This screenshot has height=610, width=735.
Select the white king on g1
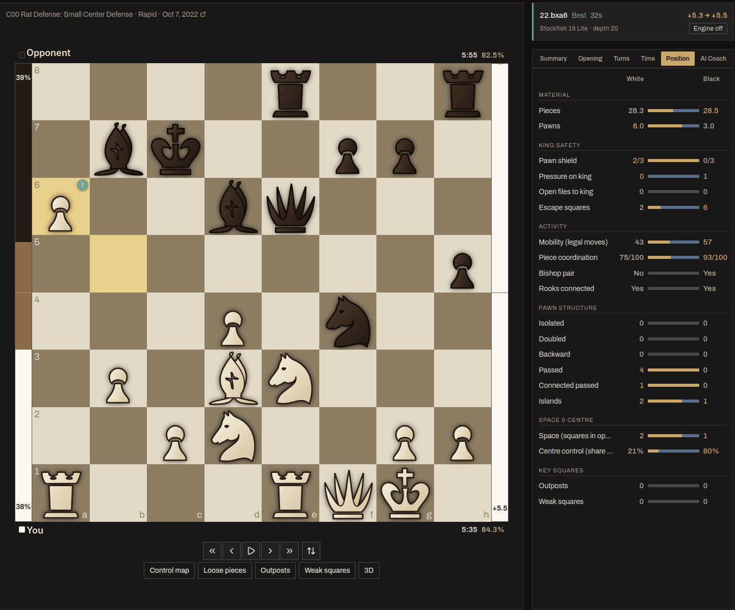pyautogui.click(x=405, y=493)
